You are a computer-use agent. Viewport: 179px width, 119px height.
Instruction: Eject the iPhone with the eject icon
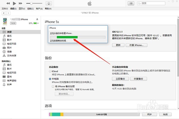(x=37, y=19)
